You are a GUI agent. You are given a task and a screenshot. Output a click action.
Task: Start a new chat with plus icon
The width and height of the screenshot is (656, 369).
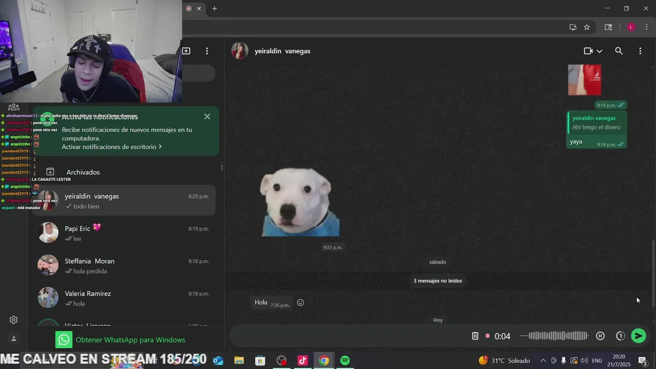pos(186,51)
